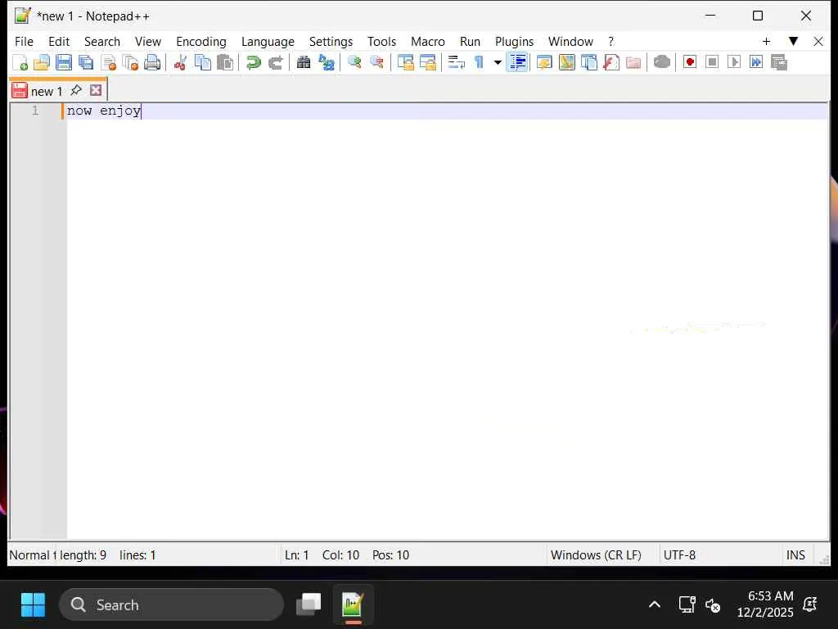
Task: Click the Save Recorded Macro icon
Action: click(x=779, y=62)
